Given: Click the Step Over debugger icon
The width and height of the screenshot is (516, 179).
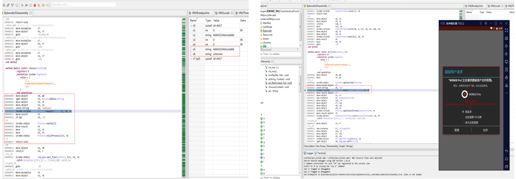Looking at the screenshot, I should coord(43,5).
